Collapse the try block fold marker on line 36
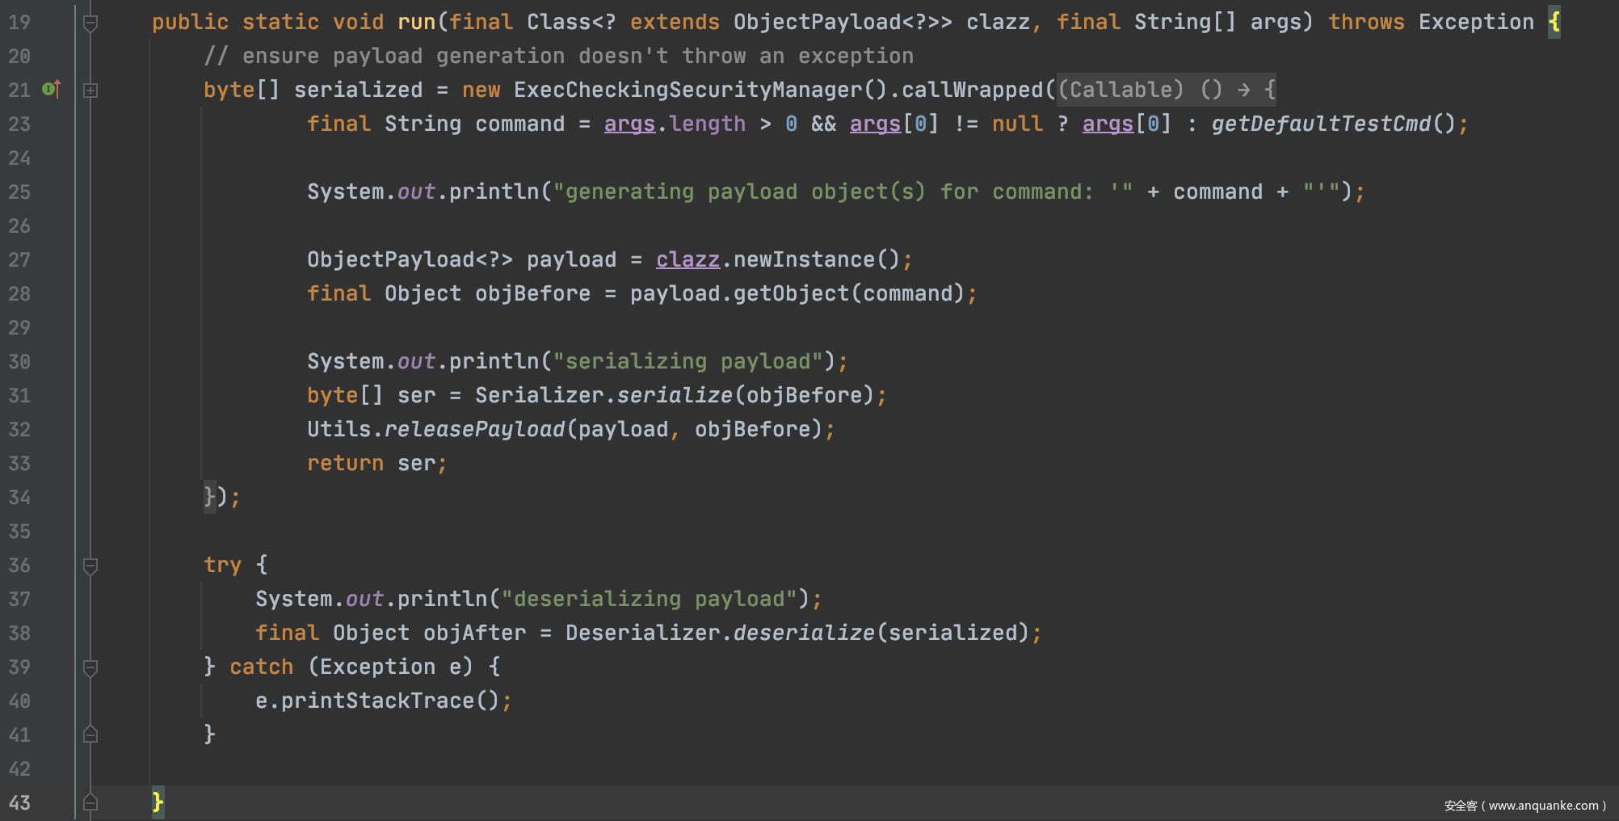This screenshot has height=821, width=1619. 90,566
